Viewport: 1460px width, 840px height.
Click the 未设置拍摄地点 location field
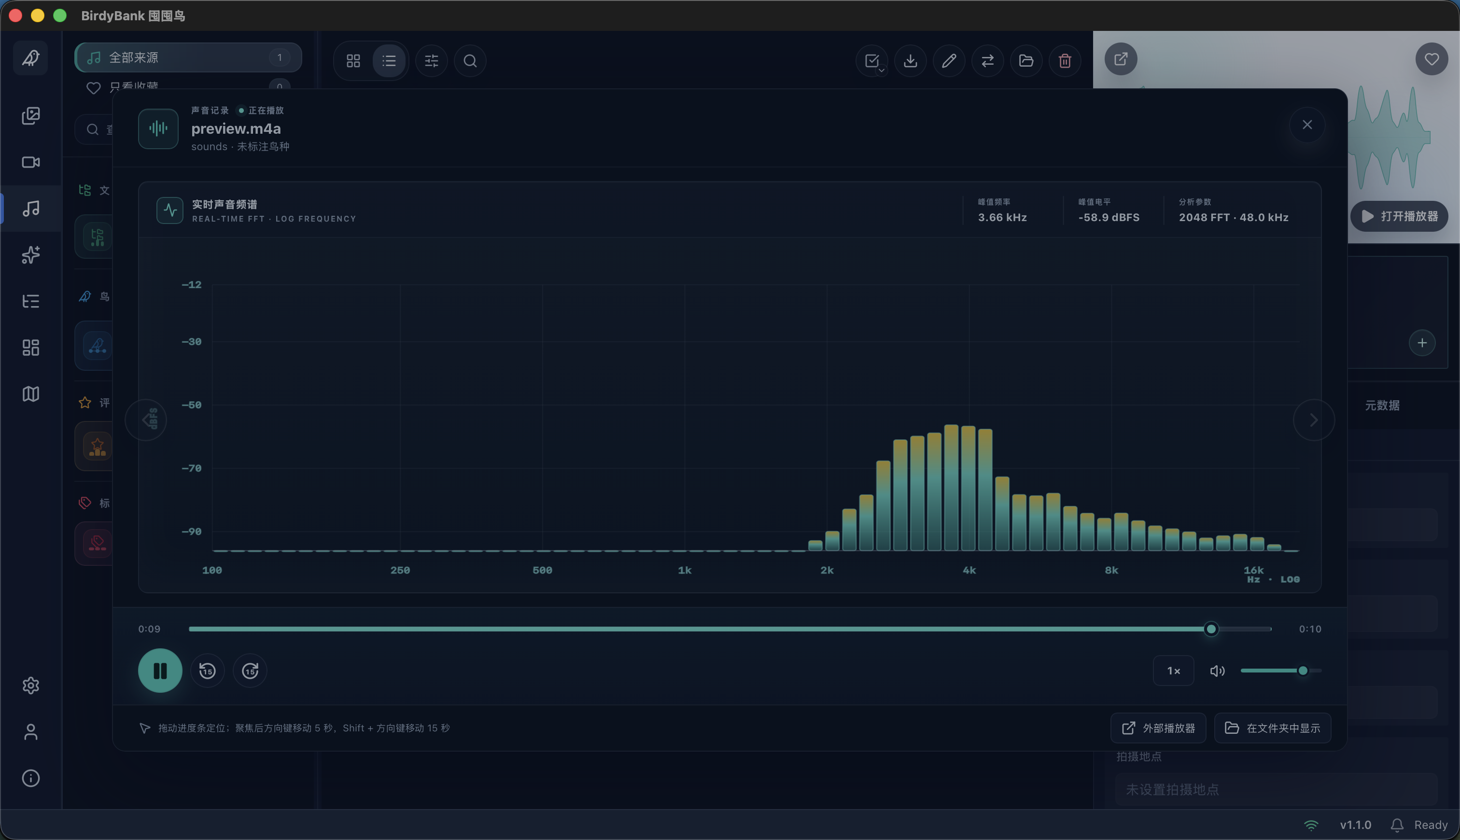tap(1276, 789)
